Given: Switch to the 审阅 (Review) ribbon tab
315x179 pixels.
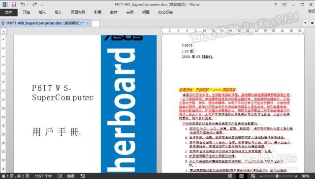Looking at the screenshot, I should pyautogui.click(x=130, y=12).
